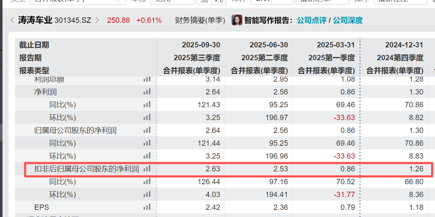Select the 净利润 row label
The image size is (435, 217).
tap(45, 92)
